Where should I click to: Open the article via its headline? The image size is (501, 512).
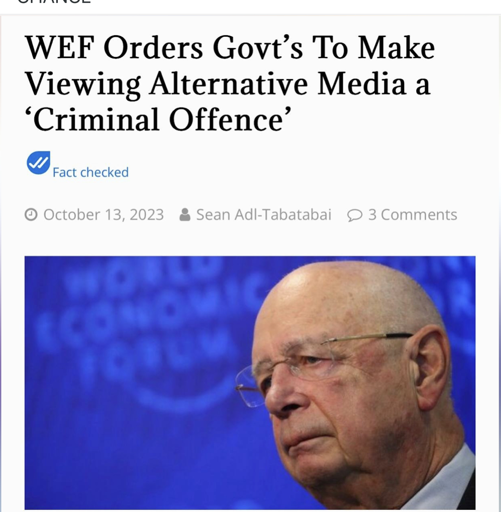(230, 83)
